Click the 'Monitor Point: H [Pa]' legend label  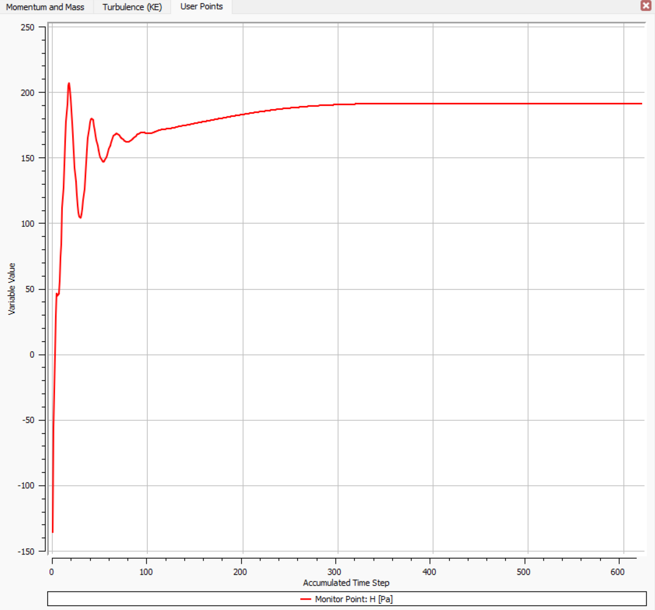tap(353, 599)
